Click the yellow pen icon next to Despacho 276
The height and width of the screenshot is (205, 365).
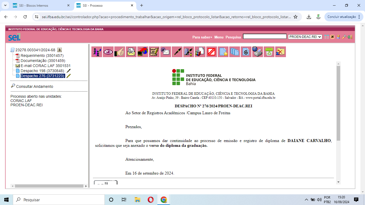click(x=69, y=76)
